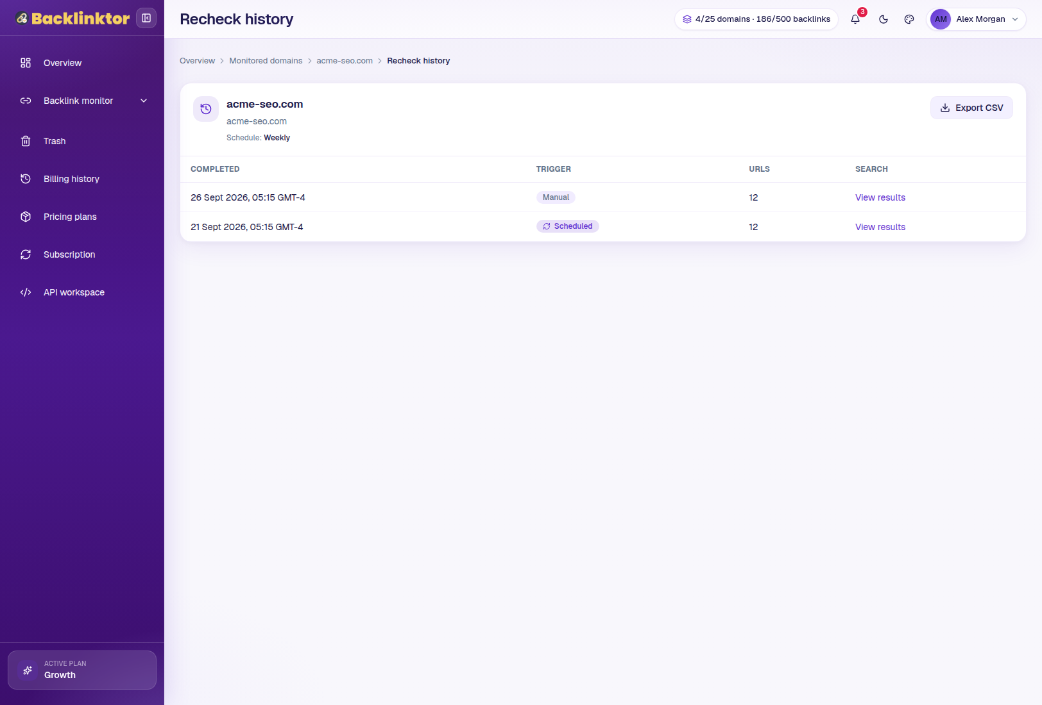Click the Scheduled trigger badge
1042x705 pixels.
[568, 226]
